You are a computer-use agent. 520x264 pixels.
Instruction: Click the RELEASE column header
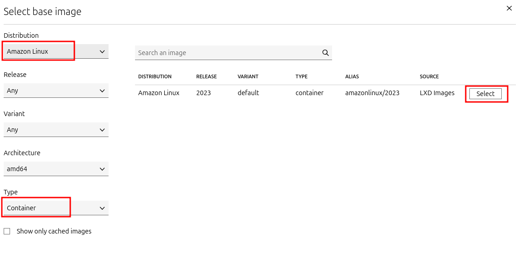tap(206, 76)
